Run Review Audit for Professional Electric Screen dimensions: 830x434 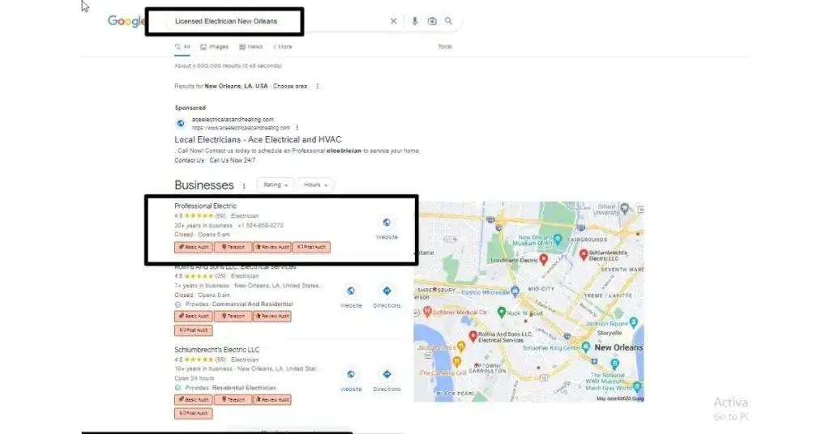(x=272, y=247)
